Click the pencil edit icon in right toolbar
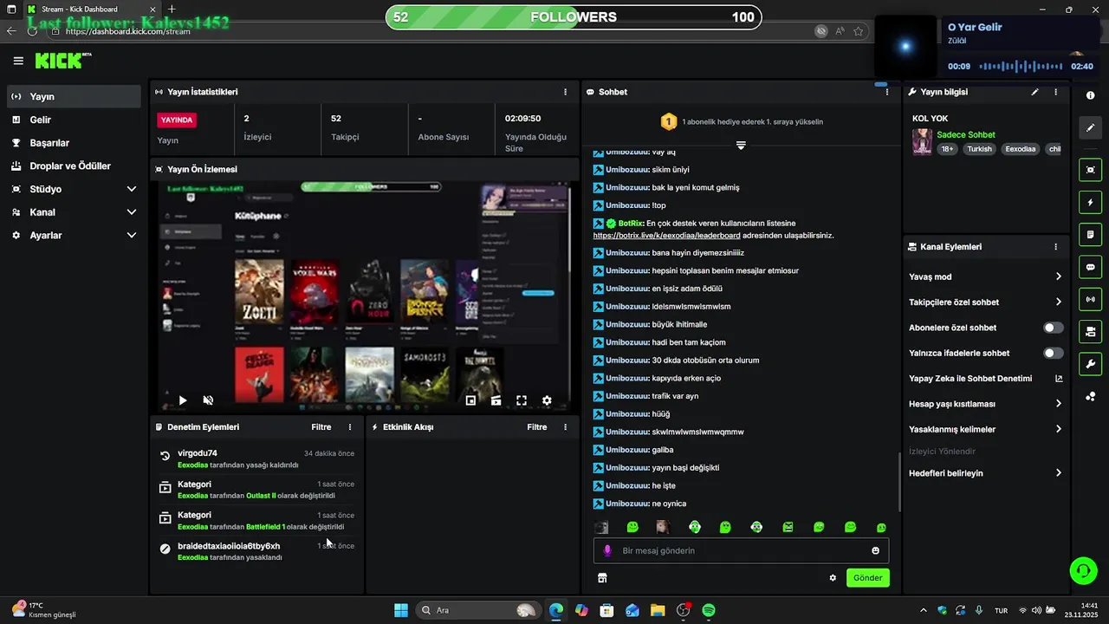The width and height of the screenshot is (1109, 624). pos(1090,127)
